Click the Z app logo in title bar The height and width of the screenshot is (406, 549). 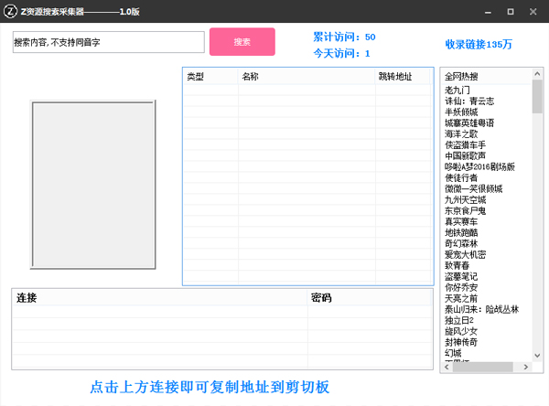coord(11,11)
